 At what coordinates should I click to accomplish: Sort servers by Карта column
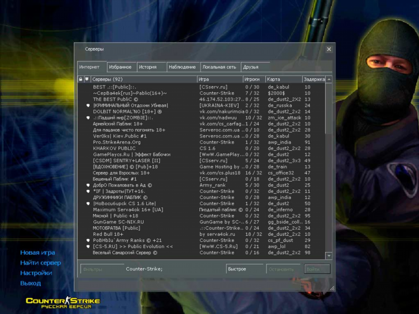pyautogui.click(x=284, y=79)
